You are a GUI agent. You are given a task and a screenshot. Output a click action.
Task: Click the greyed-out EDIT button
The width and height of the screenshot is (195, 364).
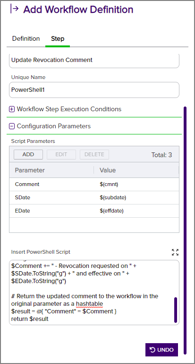61,155
